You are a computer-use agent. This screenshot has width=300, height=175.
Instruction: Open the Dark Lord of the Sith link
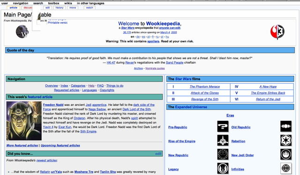coord(136,109)
